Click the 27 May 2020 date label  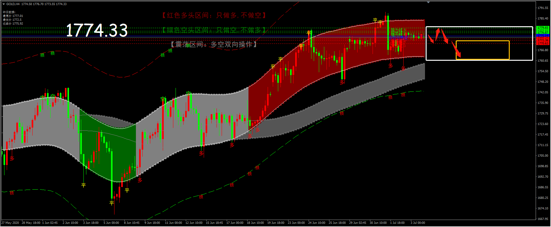click(10, 223)
